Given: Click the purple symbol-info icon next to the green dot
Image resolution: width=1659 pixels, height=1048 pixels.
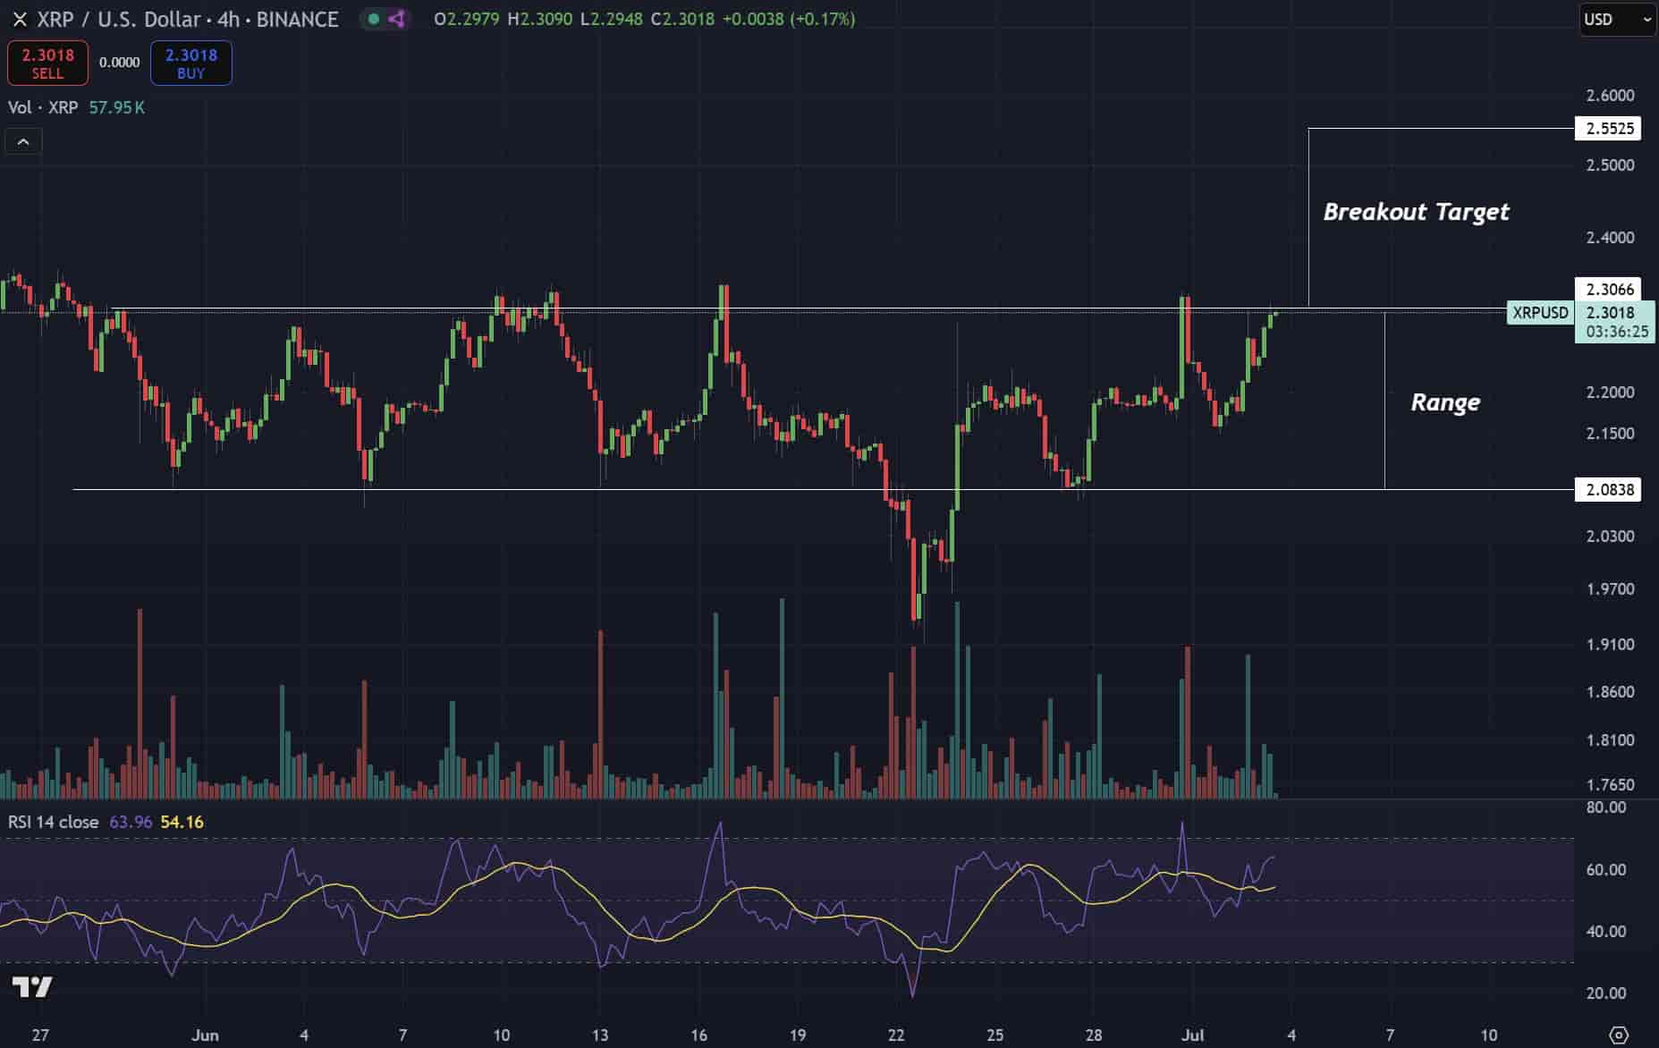Looking at the screenshot, I should [396, 19].
